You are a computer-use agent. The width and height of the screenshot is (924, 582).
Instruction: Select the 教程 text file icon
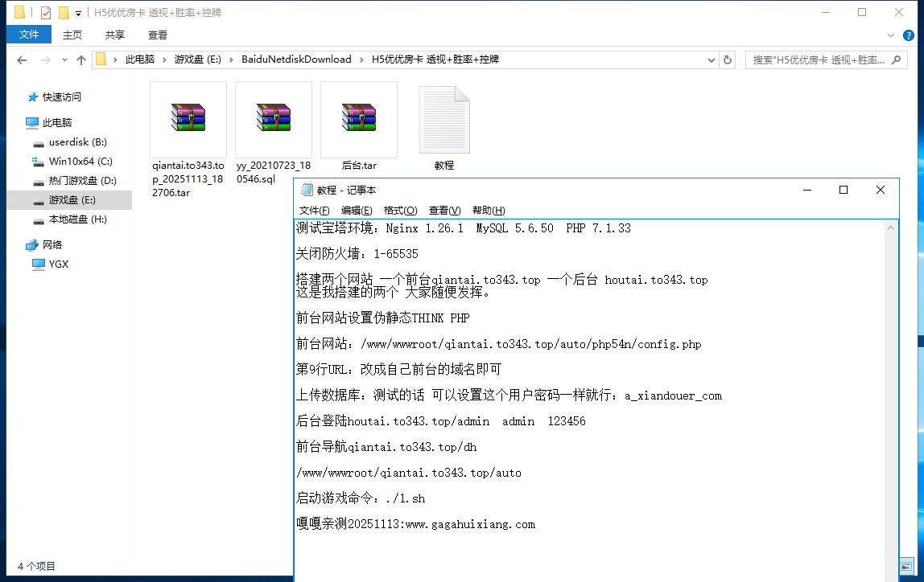pyautogui.click(x=443, y=121)
